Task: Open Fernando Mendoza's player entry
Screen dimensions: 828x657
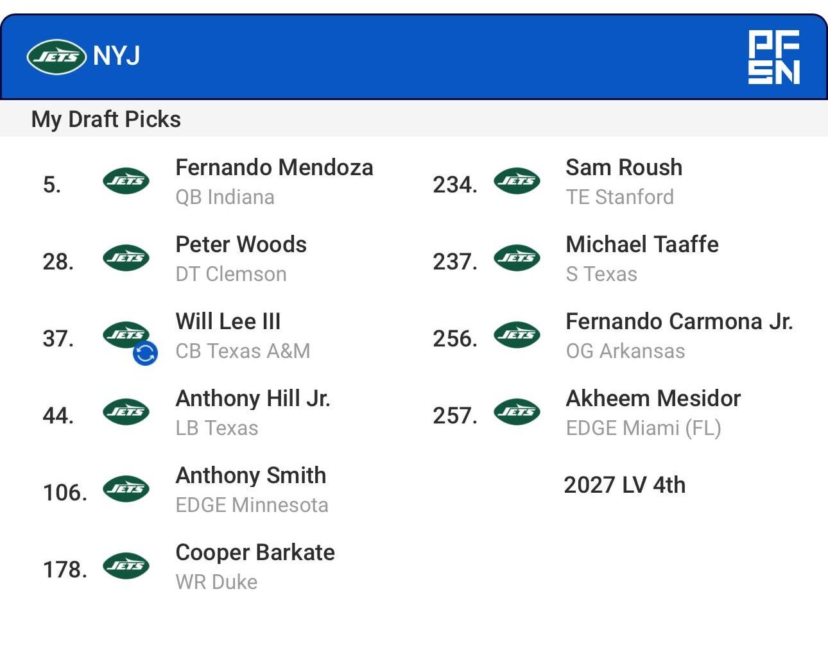Action: point(274,168)
